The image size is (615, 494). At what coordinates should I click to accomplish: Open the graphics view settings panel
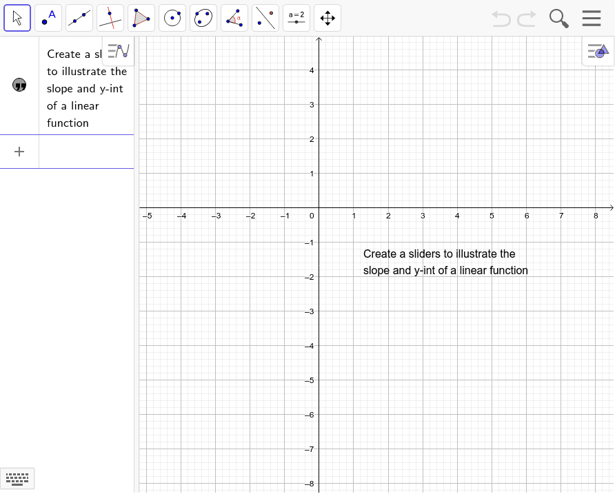pos(597,51)
